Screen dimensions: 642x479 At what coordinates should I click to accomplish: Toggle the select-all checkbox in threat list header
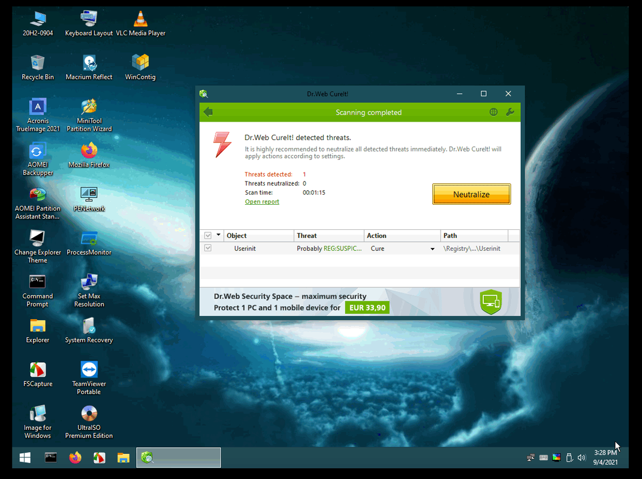[208, 235]
